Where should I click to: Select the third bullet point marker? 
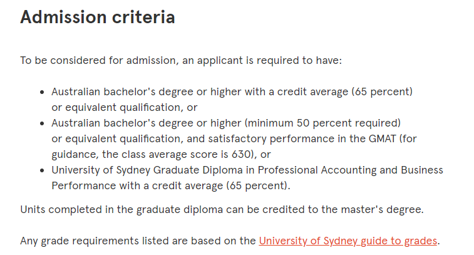click(42, 170)
